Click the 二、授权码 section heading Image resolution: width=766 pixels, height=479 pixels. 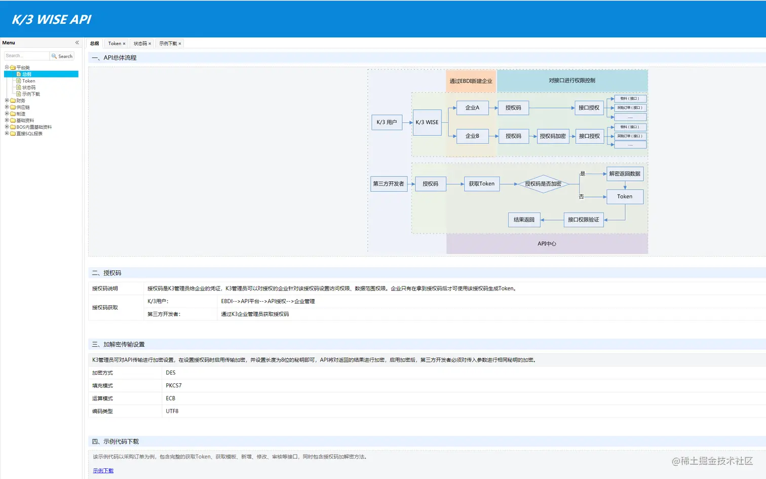click(106, 273)
